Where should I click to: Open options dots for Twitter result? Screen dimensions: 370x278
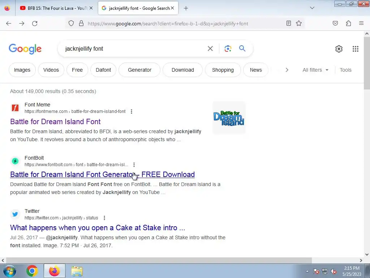(x=104, y=218)
